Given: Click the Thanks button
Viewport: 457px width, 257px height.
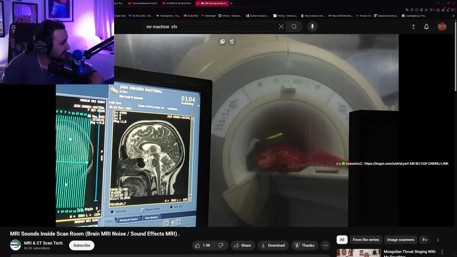Looking at the screenshot, I should pos(304,245).
